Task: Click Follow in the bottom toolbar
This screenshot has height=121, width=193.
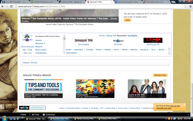Action: (x=23, y=115)
